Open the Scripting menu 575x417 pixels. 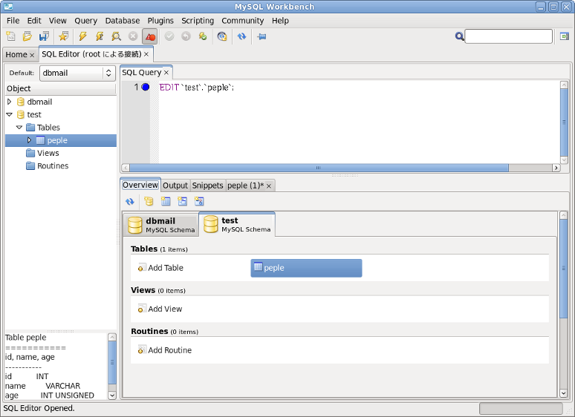coord(198,21)
